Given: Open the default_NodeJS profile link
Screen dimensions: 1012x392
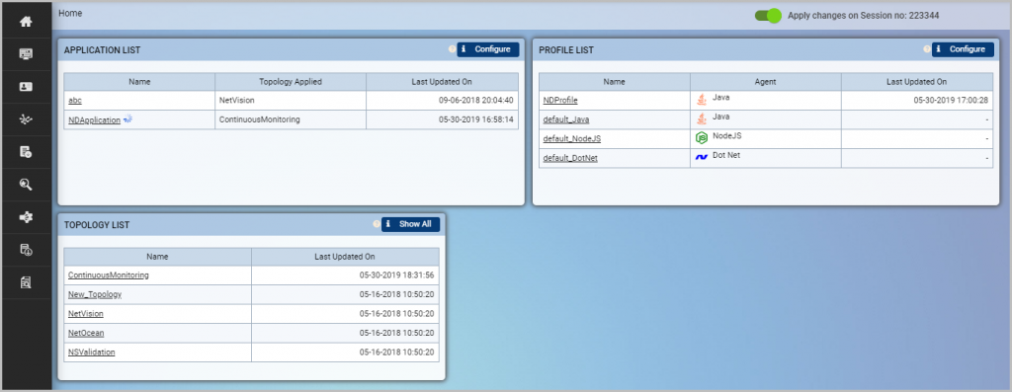Looking at the screenshot, I should pos(572,138).
